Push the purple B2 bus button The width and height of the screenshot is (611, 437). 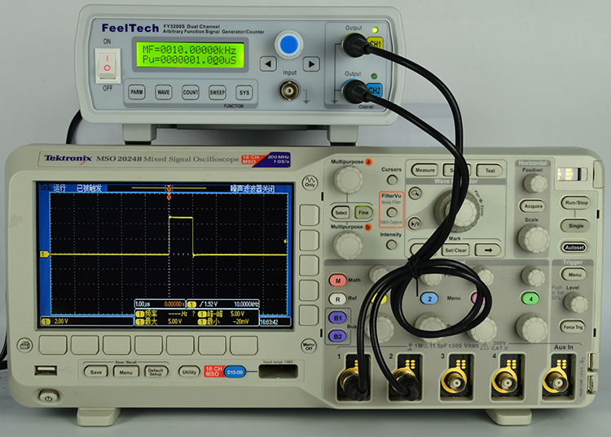click(337, 336)
